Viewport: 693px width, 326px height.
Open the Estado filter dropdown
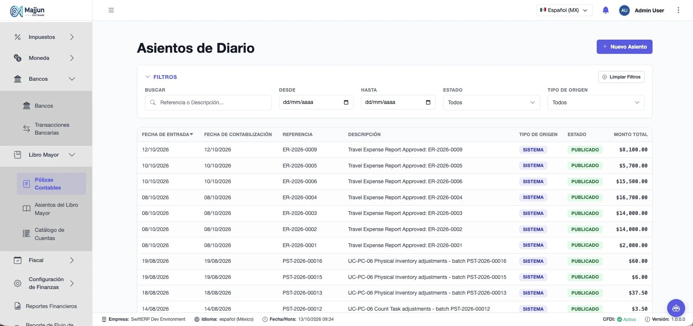[491, 102]
